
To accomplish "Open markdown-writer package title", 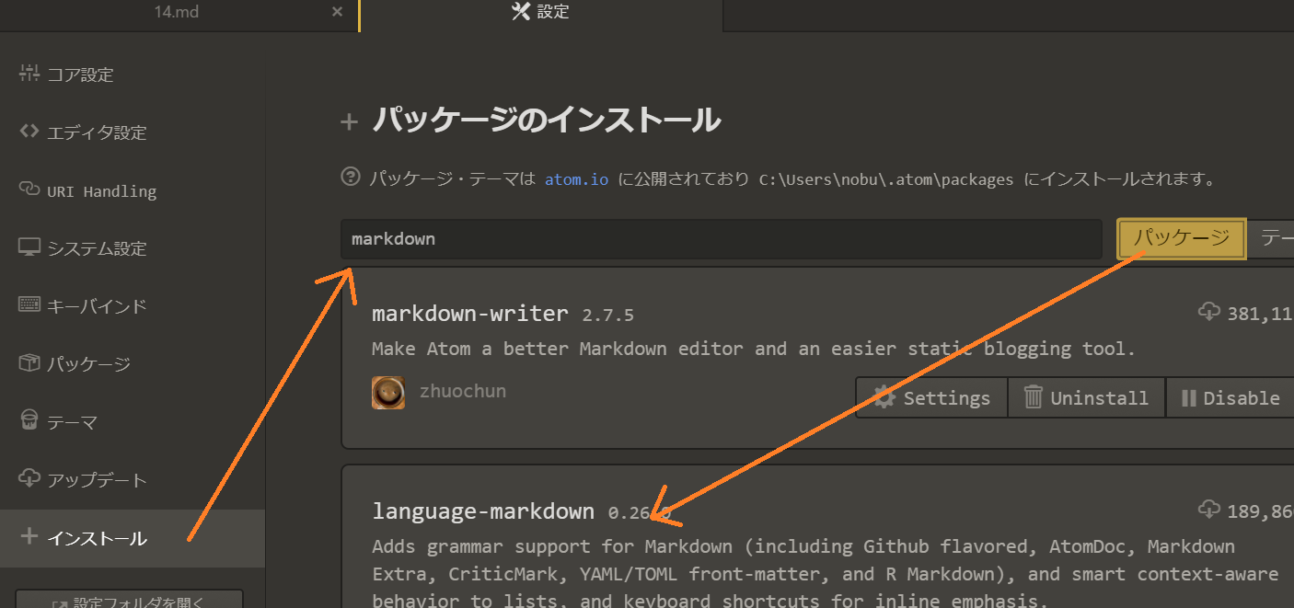I will tap(470, 314).
